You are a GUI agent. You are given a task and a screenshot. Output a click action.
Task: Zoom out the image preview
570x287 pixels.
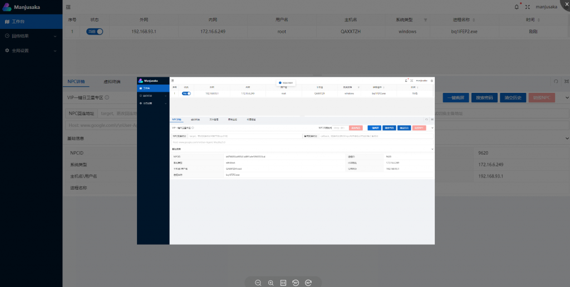pos(258,283)
